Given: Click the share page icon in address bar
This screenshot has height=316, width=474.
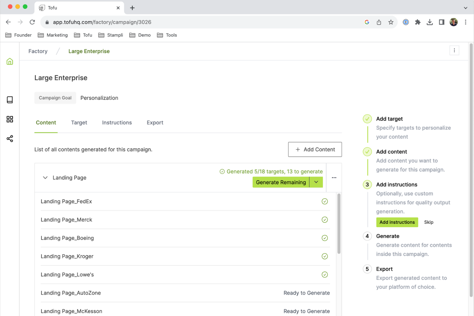Looking at the screenshot, I should pos(379,22).
